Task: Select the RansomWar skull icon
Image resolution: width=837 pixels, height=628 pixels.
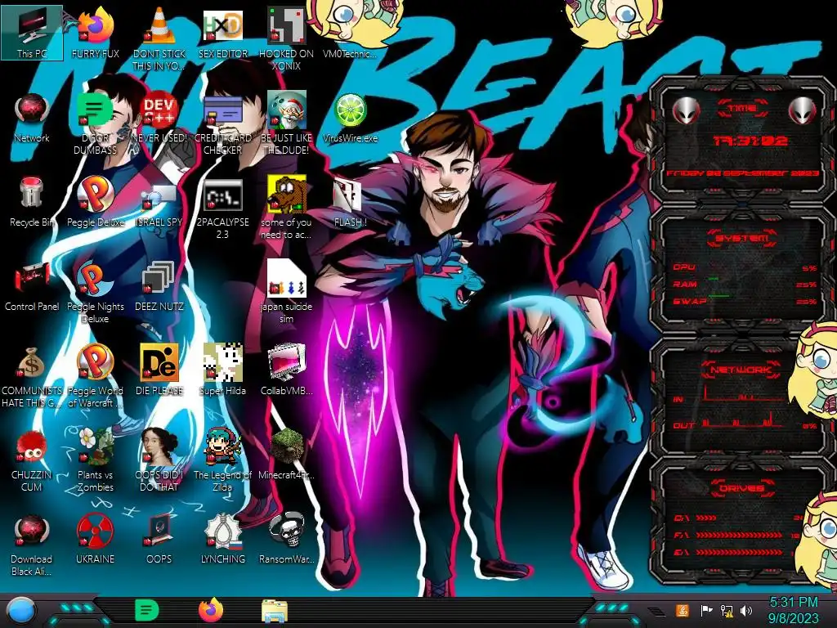Action: 287,538
